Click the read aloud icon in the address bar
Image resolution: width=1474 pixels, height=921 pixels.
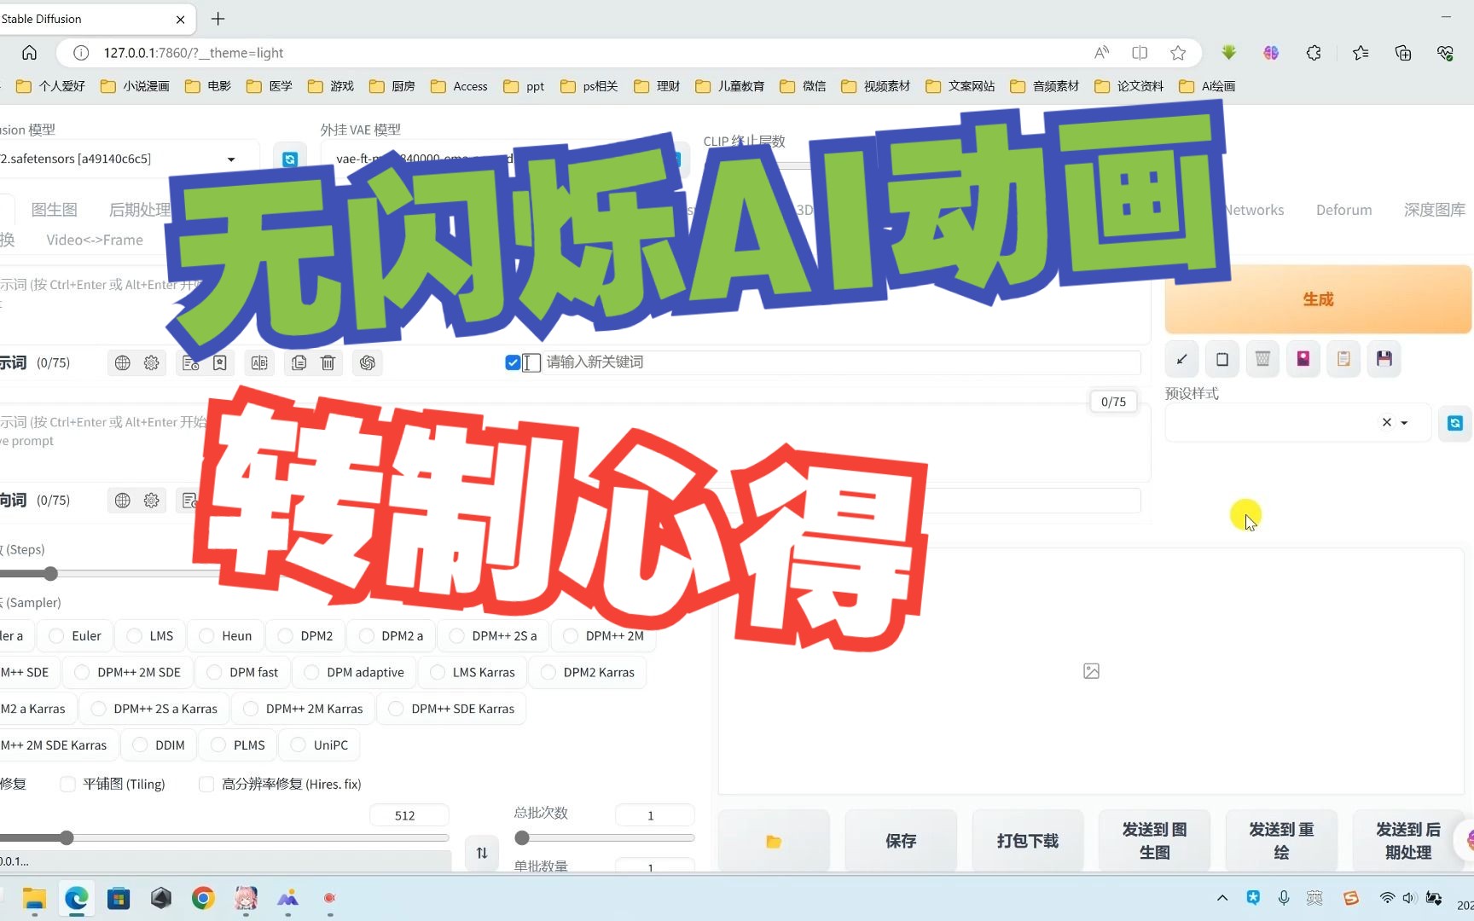coord(1102,53)
